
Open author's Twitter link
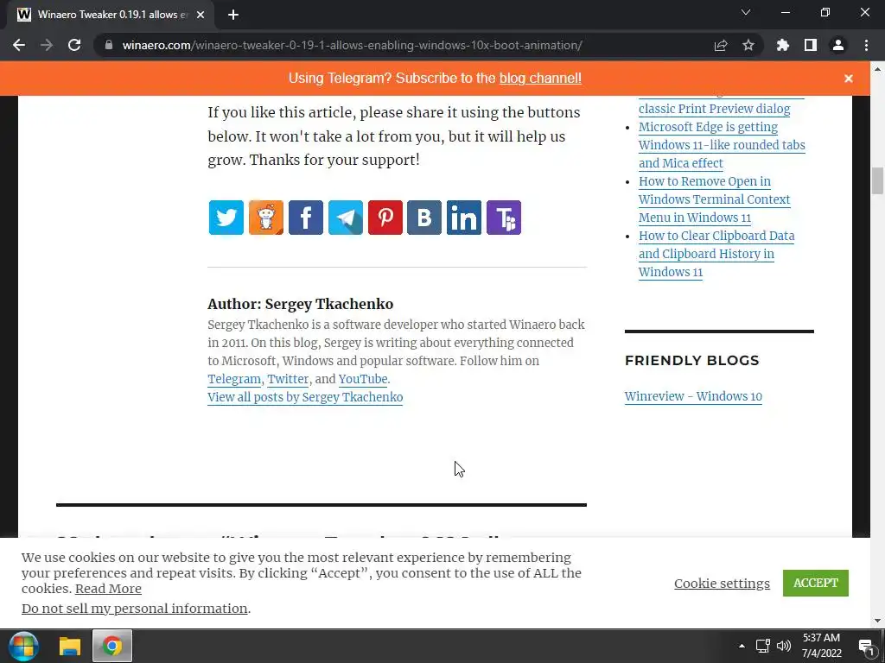(x=288, y=380)
